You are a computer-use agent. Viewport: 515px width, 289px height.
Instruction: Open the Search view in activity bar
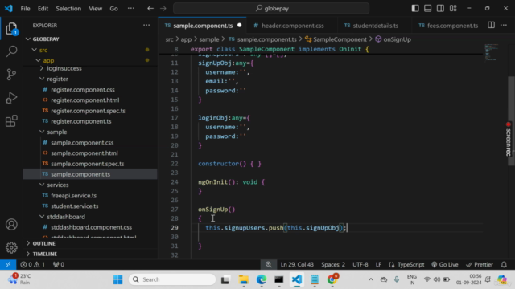(x=11, y=51)
